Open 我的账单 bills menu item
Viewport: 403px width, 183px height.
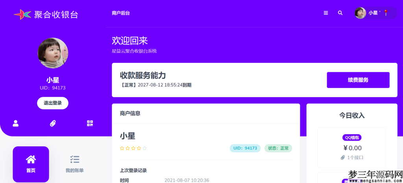(74, 164)
